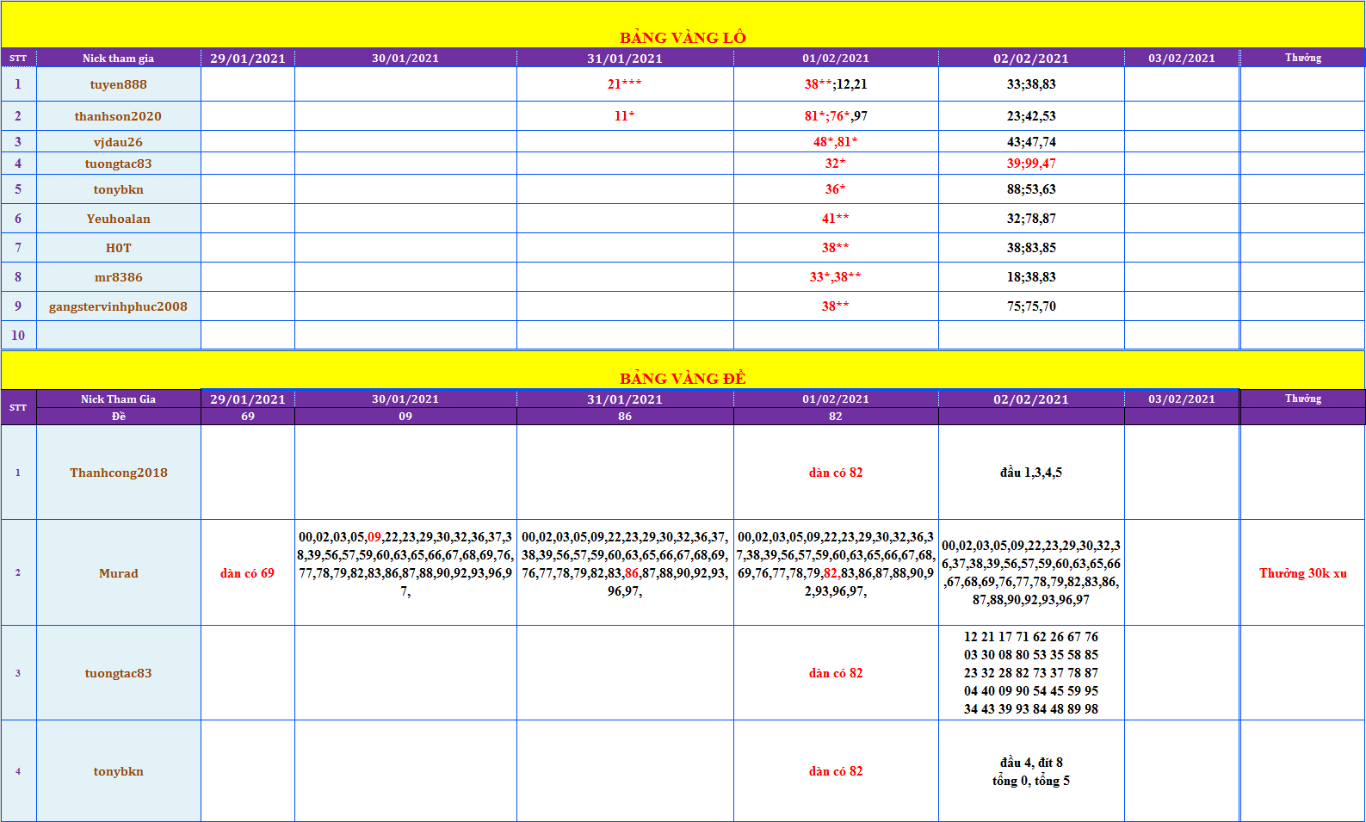This screenshot has height=822, width=1366.
Task: Click the '81*;76*,97' cell
Action: (836, 116)
